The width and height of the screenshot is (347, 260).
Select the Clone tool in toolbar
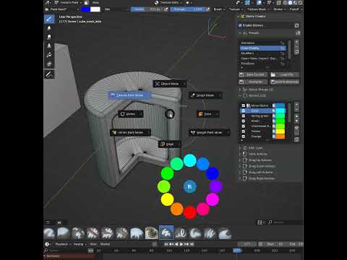tap(49, 45)
